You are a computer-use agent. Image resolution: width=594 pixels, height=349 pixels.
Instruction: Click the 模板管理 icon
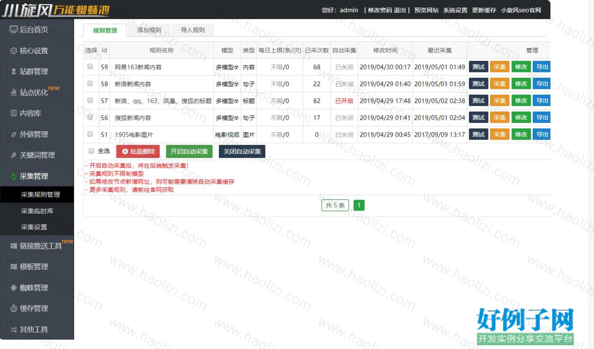point(14,266)
